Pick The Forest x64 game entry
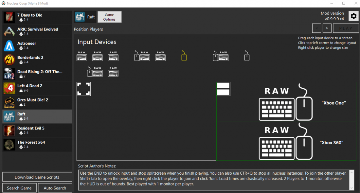Image resolution: width=360 pixels, height=193 pixels. [x=37, y=144]
